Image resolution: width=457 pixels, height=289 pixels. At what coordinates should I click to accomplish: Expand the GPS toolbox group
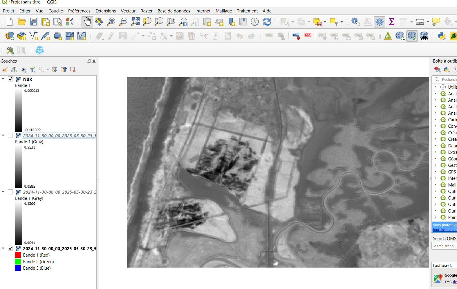435,172
